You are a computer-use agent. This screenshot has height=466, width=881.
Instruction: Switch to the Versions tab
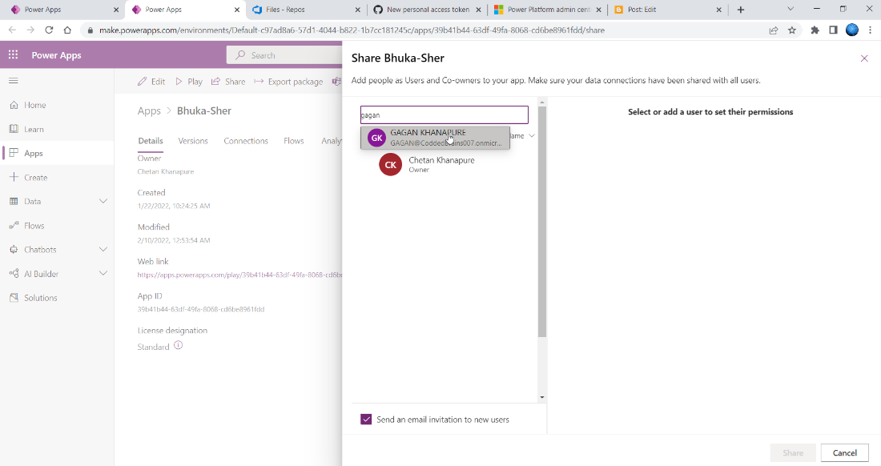193,141
